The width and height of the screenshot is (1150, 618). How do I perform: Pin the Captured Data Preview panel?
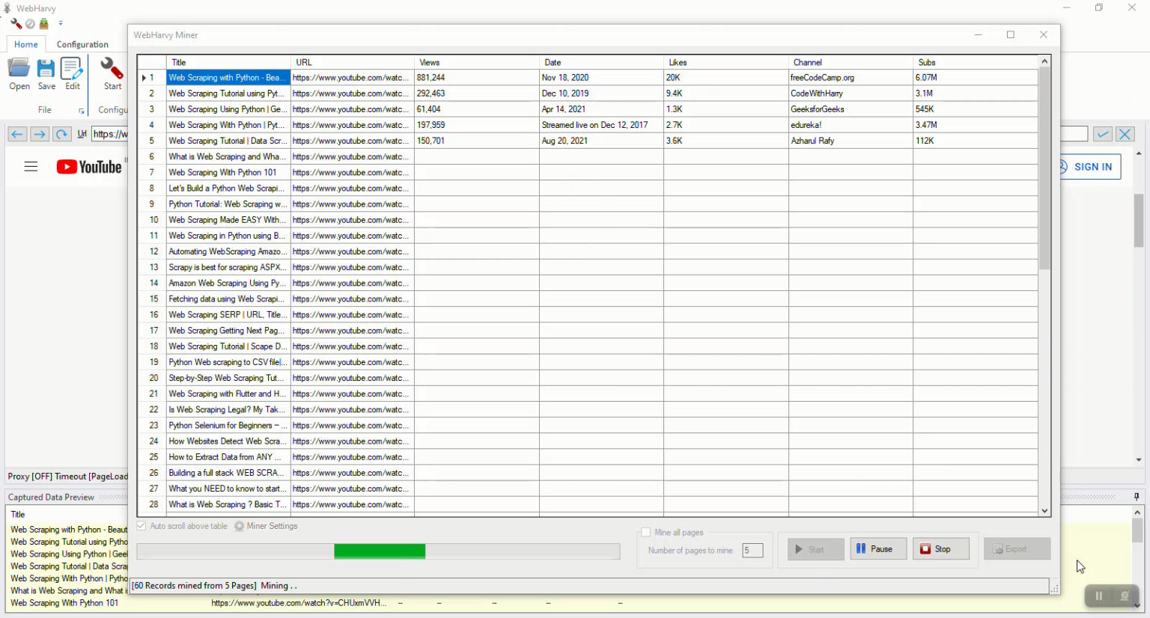tap(1135, 497)
